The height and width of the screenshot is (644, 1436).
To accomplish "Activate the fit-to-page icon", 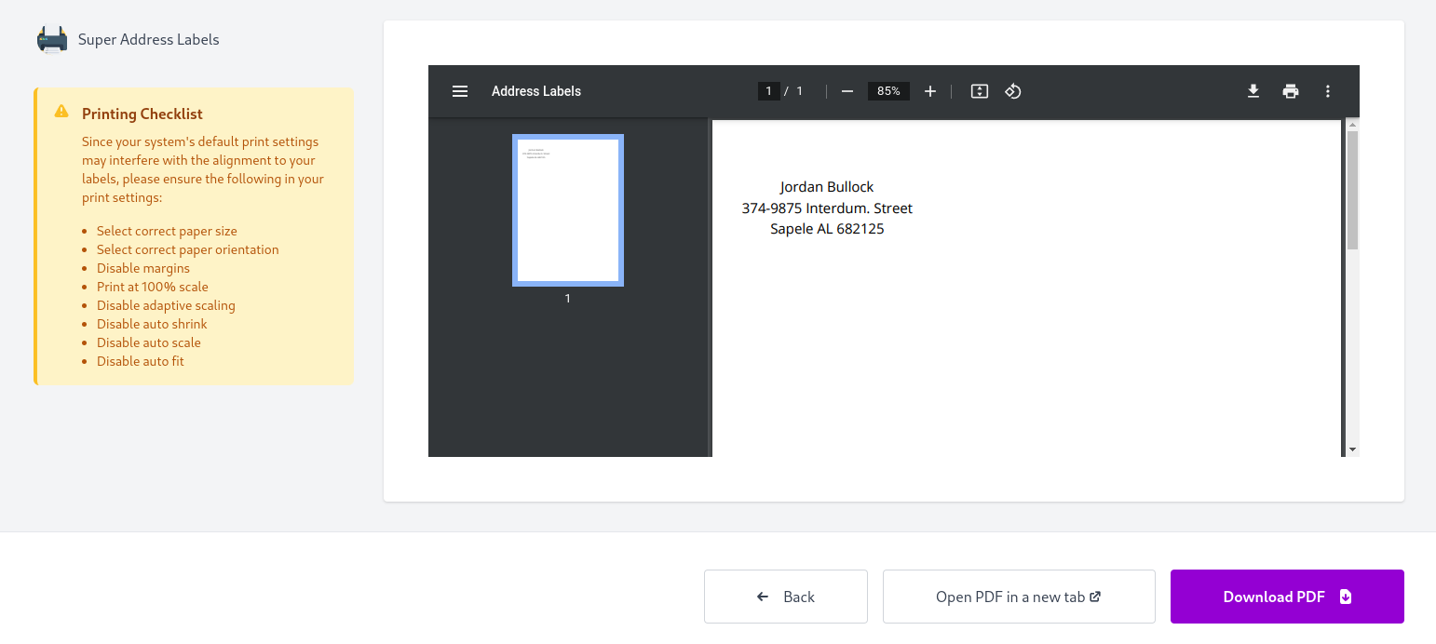I will [979, 90].
